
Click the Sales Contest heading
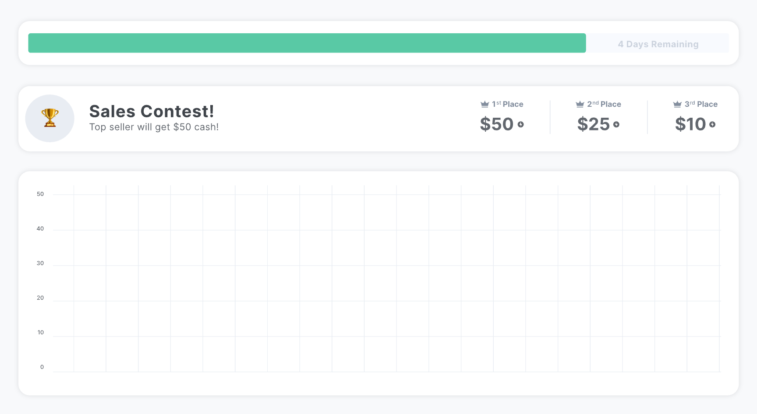(x=152, y=112)
